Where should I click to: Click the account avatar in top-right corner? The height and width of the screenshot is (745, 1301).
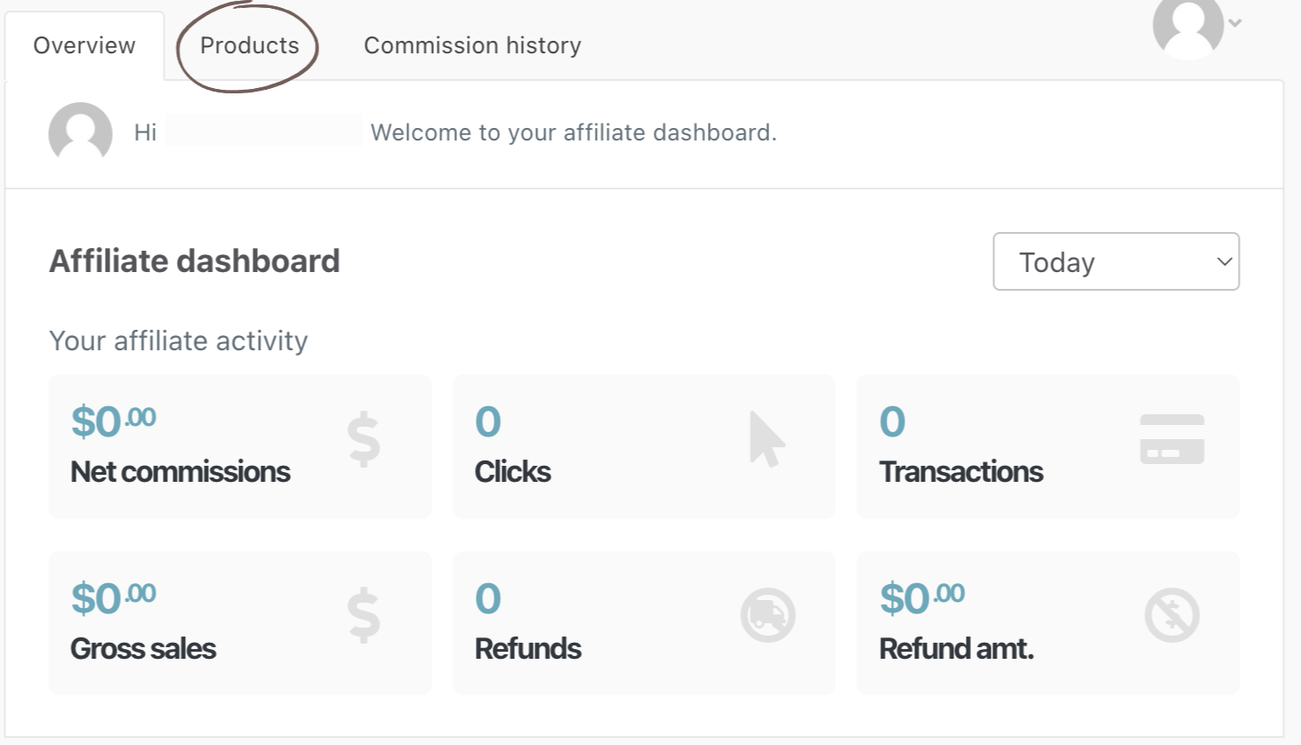pyautogui.click(x=1188, y=27)
